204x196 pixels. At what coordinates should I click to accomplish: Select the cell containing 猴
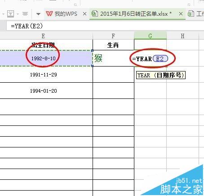pos(113,58)
